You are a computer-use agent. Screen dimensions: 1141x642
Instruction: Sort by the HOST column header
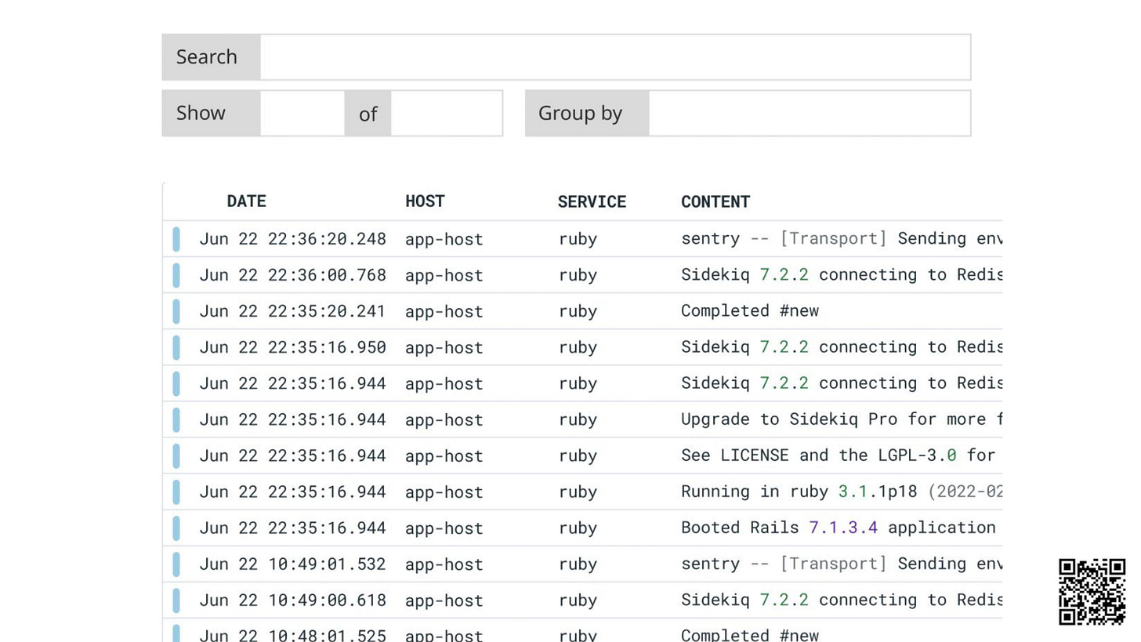point(425,201)
